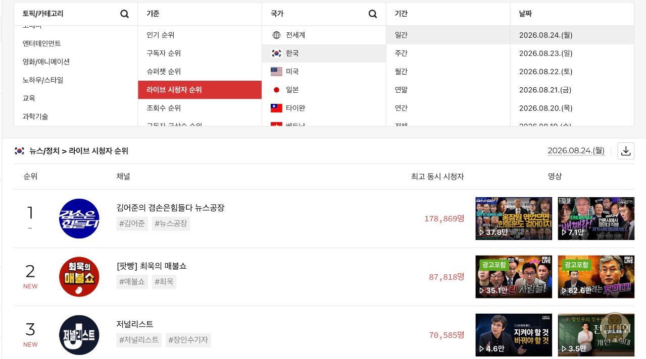The width and height of the screenshot is (646, 359).
Task: Select 엔터테인먼트 category
Action: click(x=75, y=43)
